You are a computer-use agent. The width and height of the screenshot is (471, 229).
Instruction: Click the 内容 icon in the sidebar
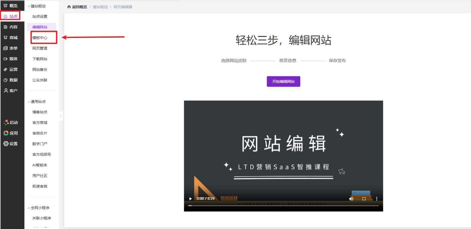click(5, 27)
